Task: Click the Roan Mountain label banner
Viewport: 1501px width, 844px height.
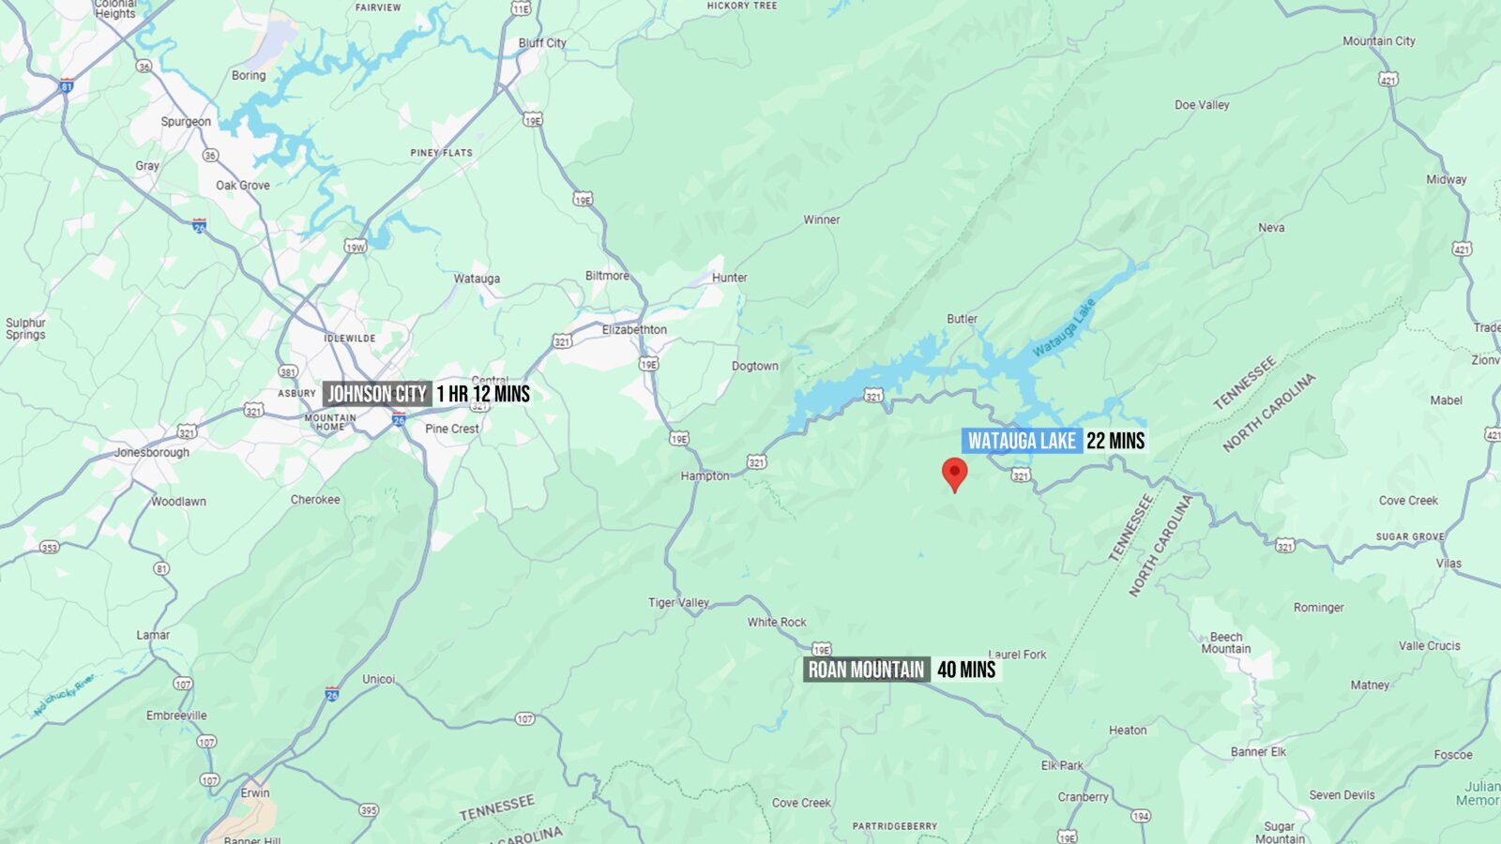Action: click(x=867, y=670)
